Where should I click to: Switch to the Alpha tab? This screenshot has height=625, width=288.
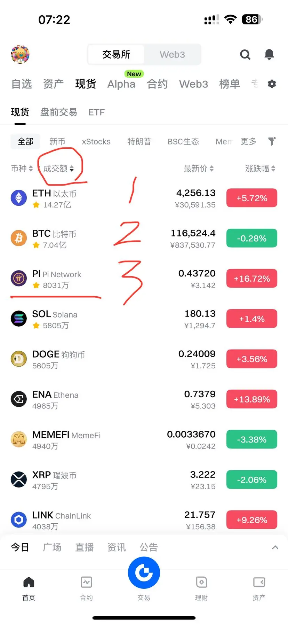[121, 84]
